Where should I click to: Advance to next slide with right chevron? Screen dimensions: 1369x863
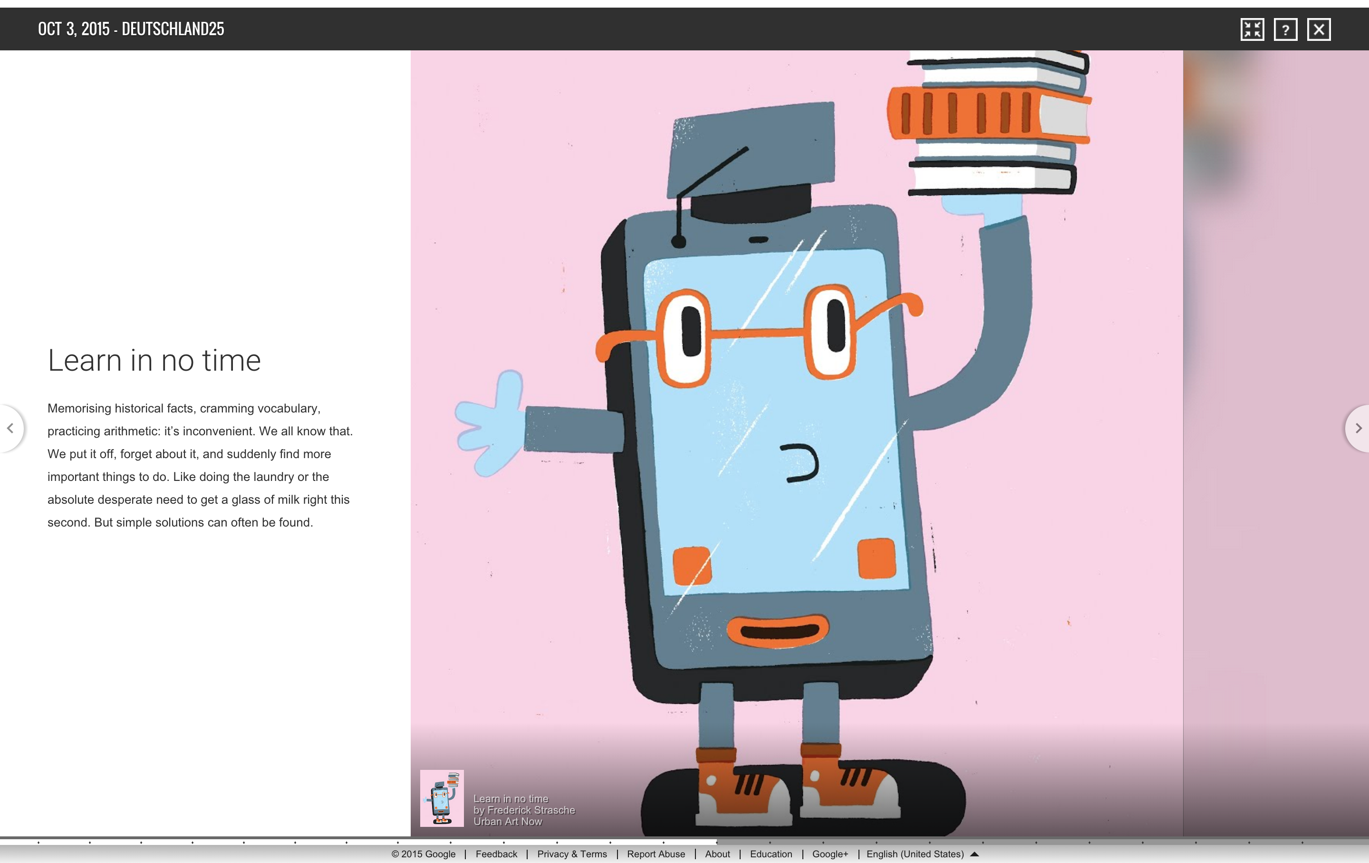(1358, 428)
